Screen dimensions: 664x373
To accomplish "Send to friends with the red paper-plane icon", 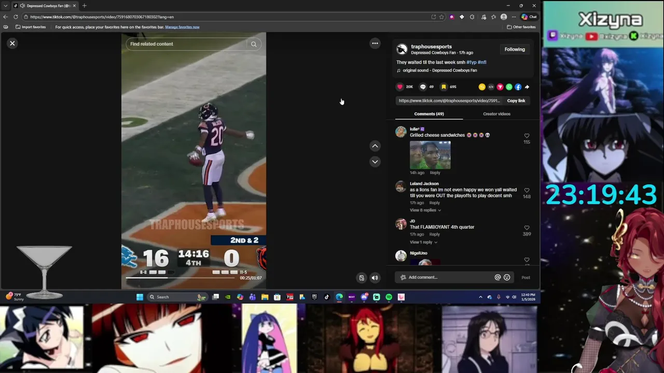I will coord(500,87).
